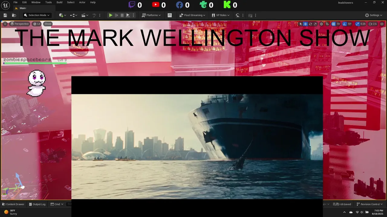
Task: Click the green Play button
Action: (111, 15)
